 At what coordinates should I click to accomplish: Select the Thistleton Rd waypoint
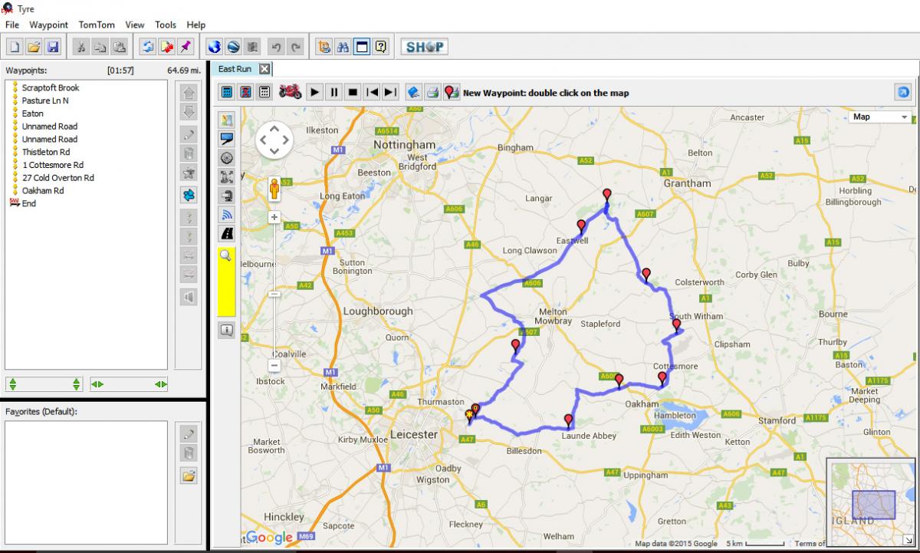44,152
